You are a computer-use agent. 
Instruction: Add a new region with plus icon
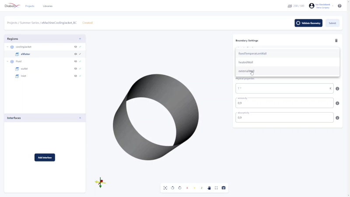click(80, 39)
